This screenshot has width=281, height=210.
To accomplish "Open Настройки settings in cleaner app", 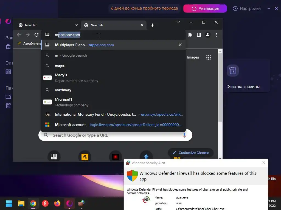I will (247, 8).
